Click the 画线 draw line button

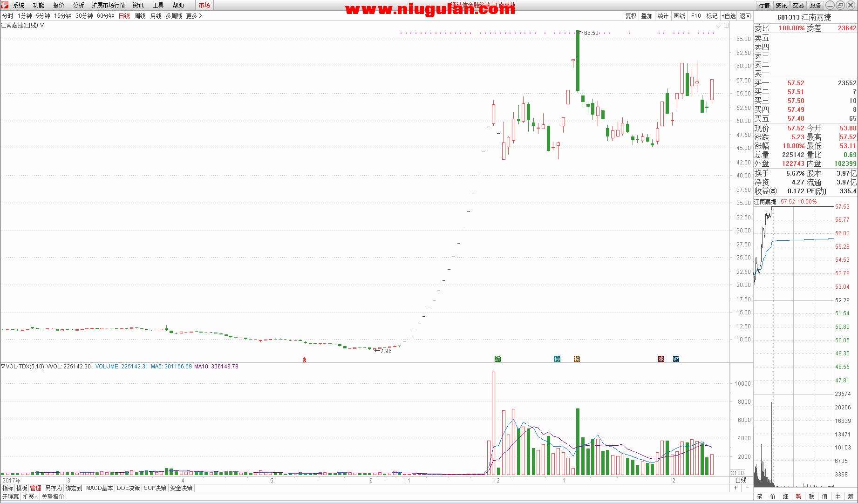[x=680, y=16]
